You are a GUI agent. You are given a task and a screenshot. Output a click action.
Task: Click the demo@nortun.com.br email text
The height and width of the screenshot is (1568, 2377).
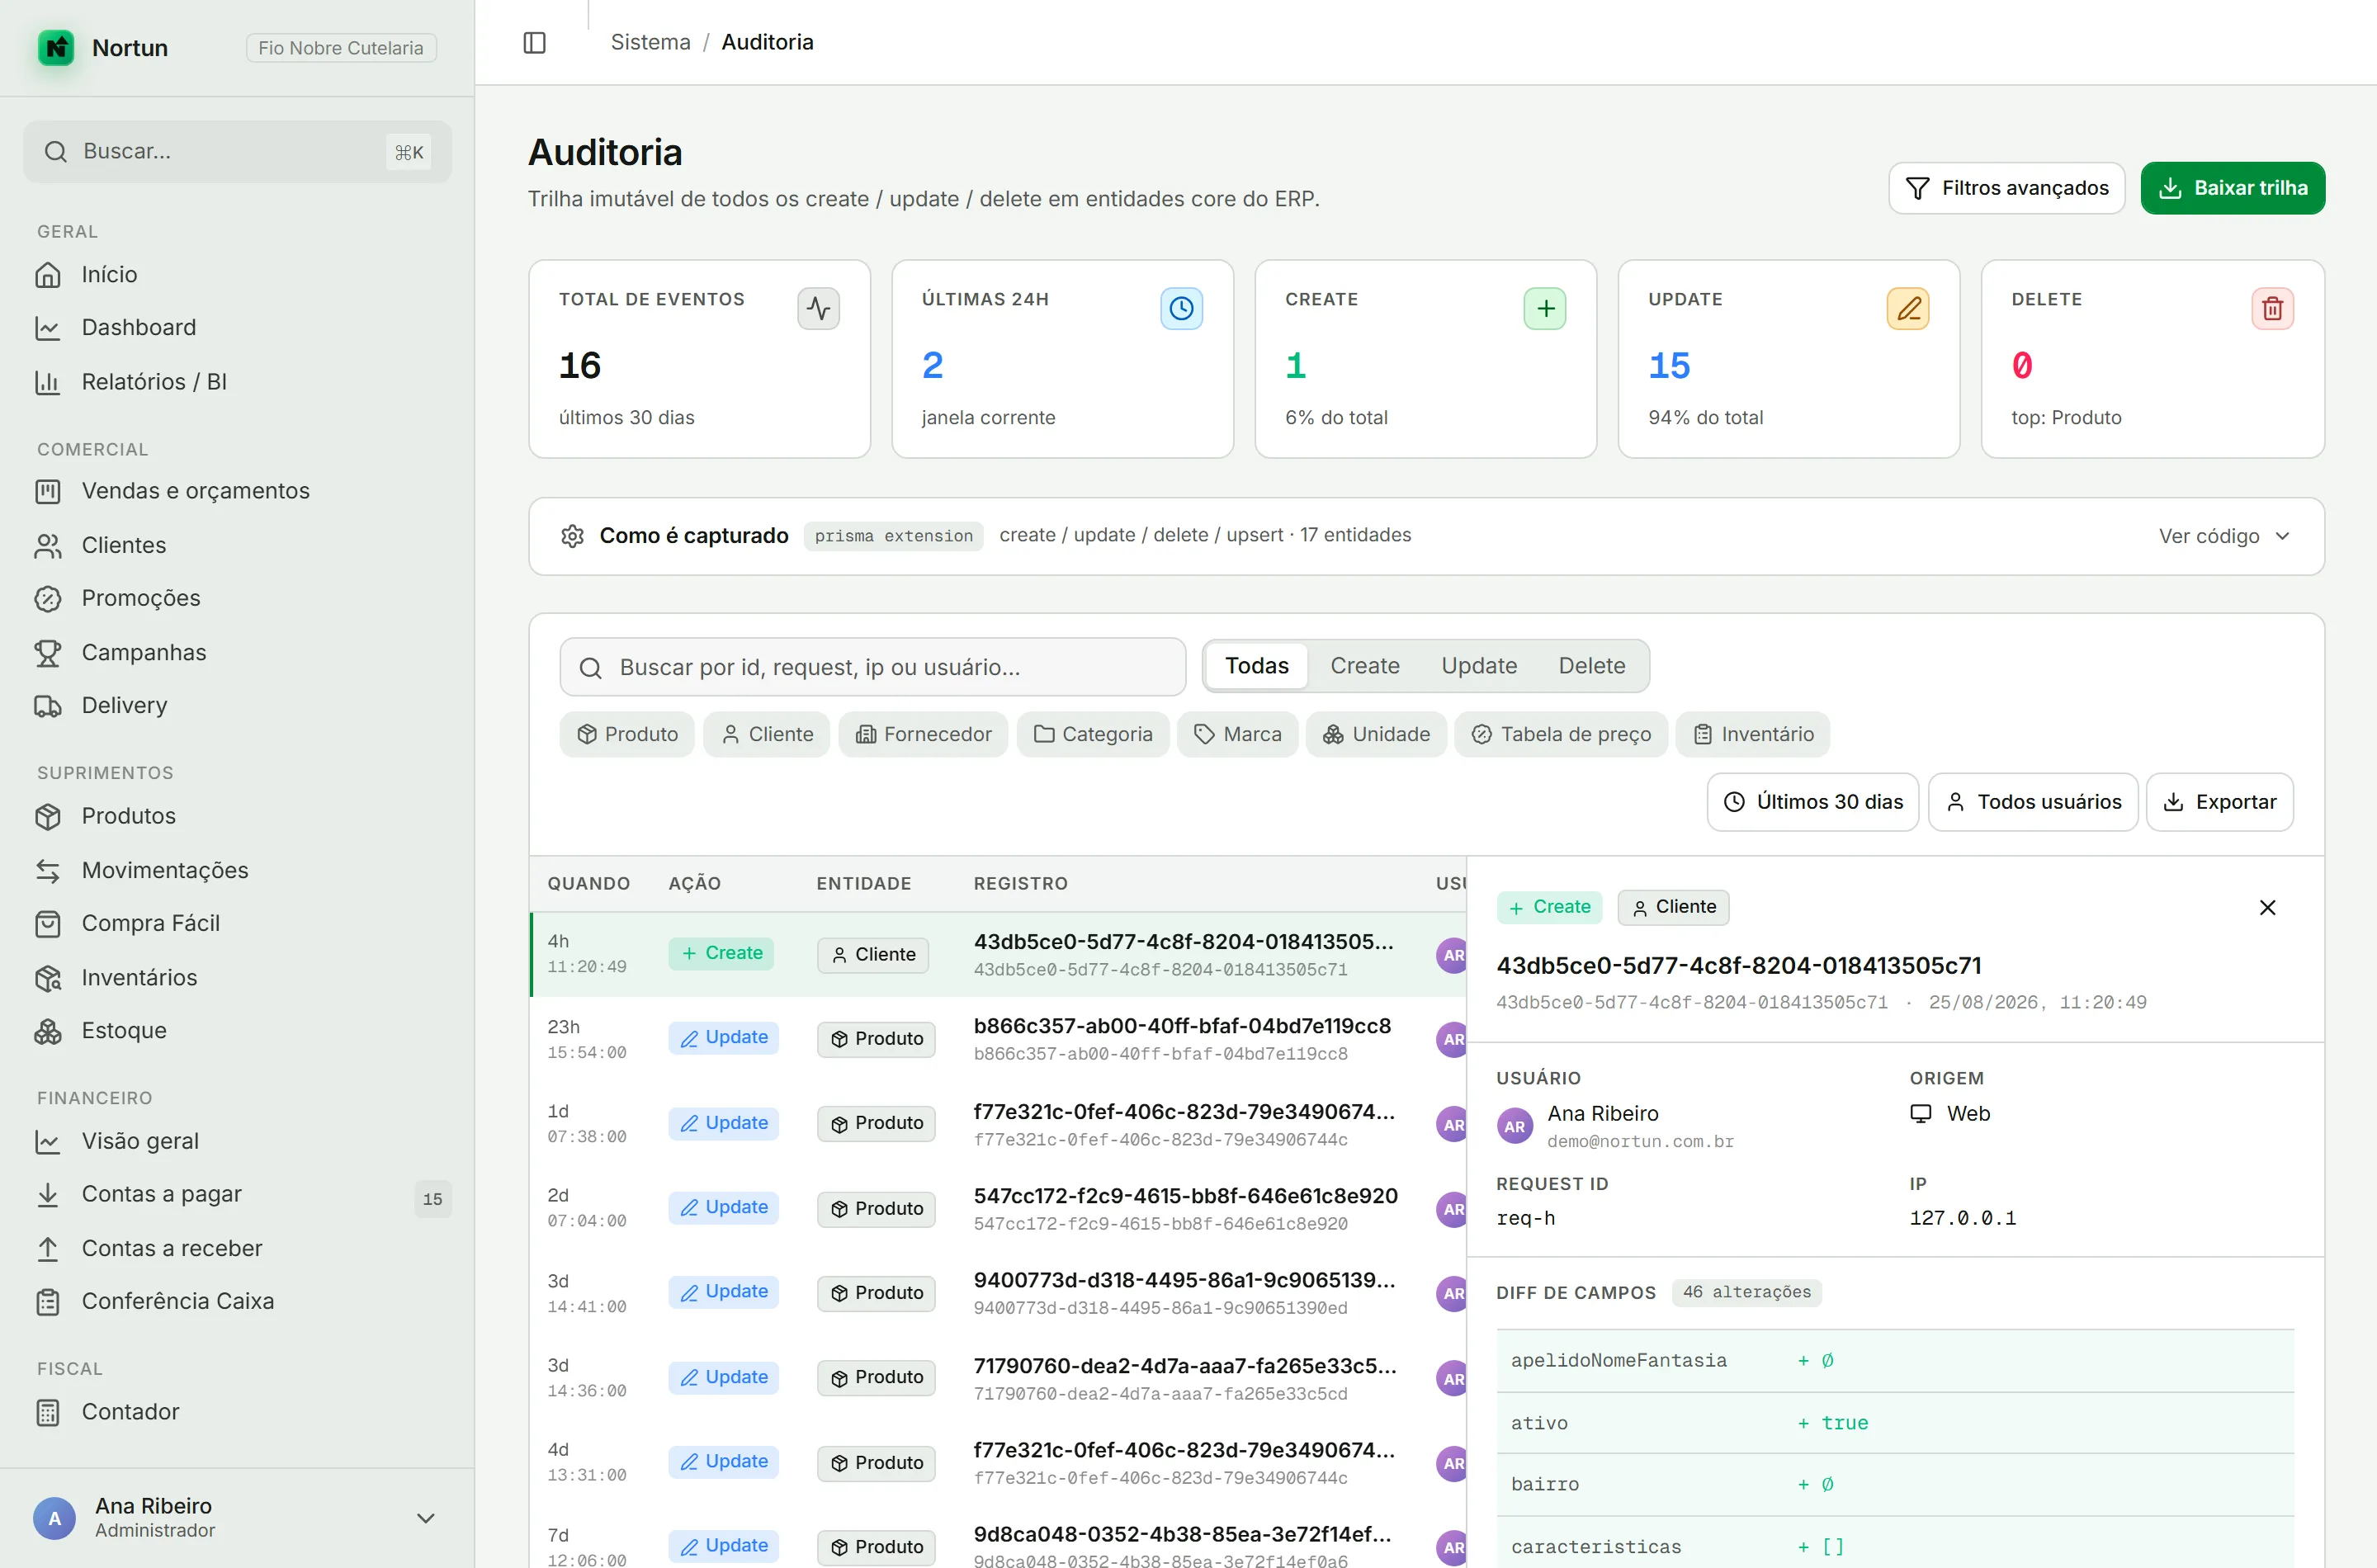1640,1141
